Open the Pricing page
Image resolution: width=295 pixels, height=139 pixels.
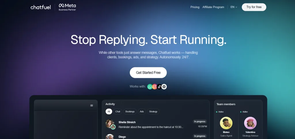tap(195, 7)
